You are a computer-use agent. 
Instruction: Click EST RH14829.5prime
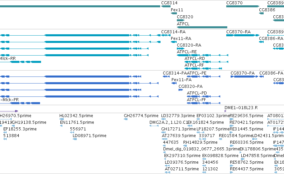coord(200,143)
